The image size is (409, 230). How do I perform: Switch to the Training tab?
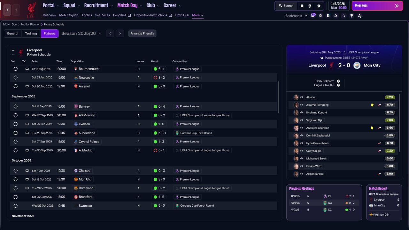point(31,34)
